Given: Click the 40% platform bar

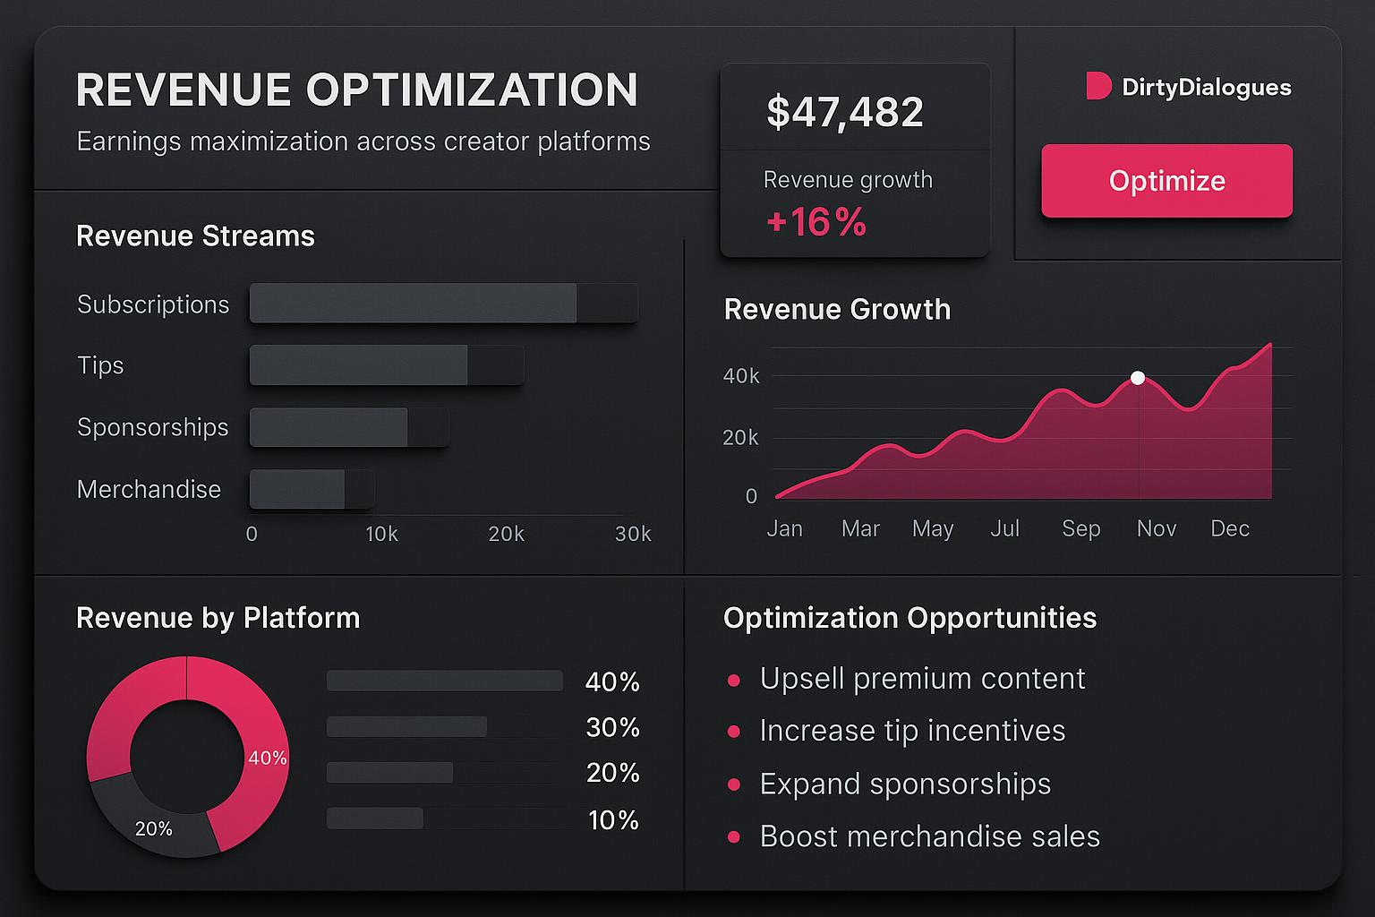Looking at the screenshot, I should coord(445,681).
